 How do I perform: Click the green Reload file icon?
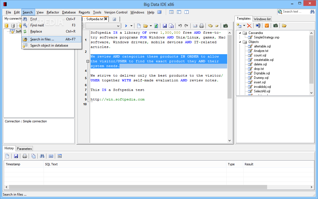(x=156, y=26)
